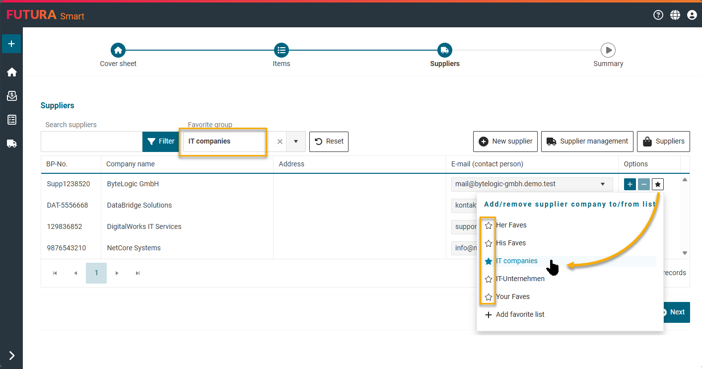Open the user account profile icon
Screen dimensions: 702x369
tap(692, 15)
